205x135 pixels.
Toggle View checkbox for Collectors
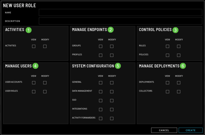[168, 92]
